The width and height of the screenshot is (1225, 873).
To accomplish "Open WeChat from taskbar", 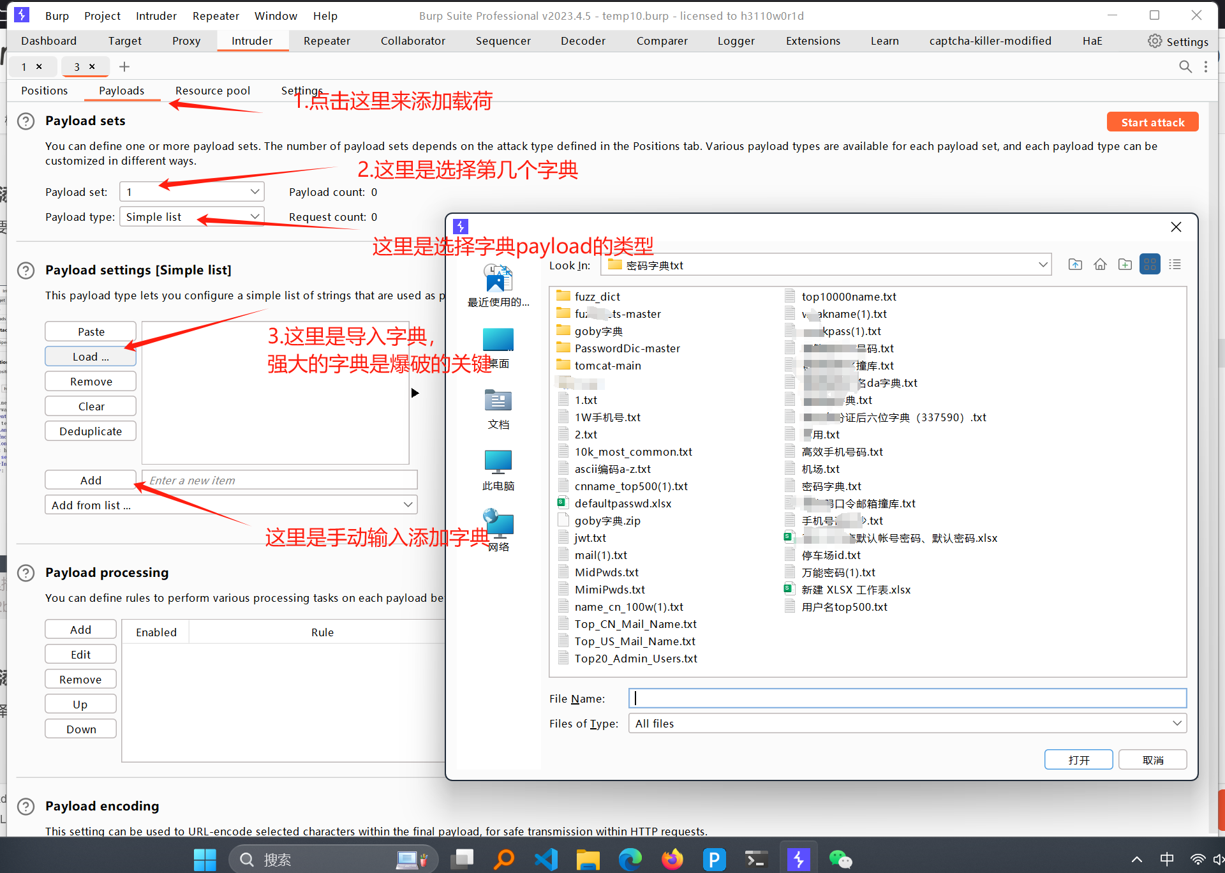I will click(840, 860).
